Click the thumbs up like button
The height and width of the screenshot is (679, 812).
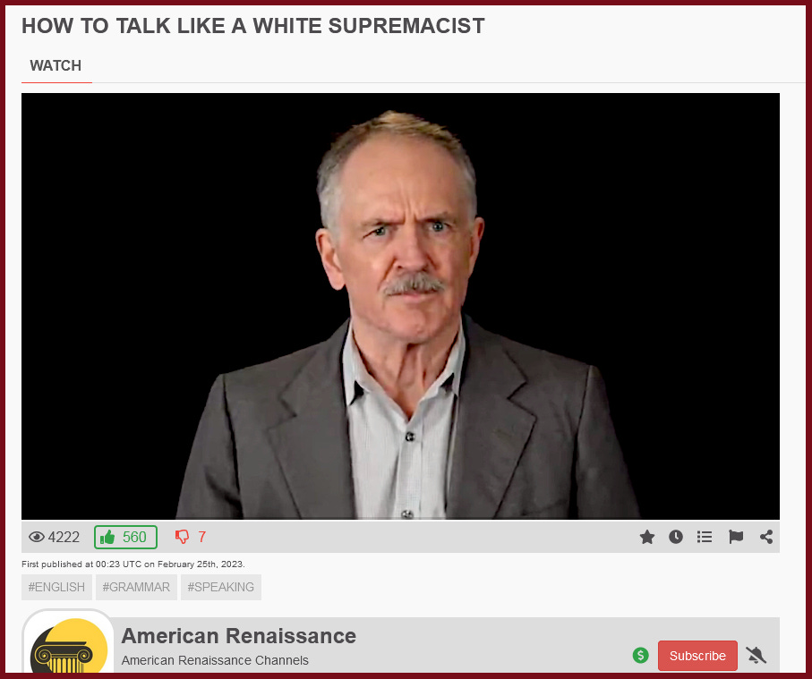pos(125,537)
